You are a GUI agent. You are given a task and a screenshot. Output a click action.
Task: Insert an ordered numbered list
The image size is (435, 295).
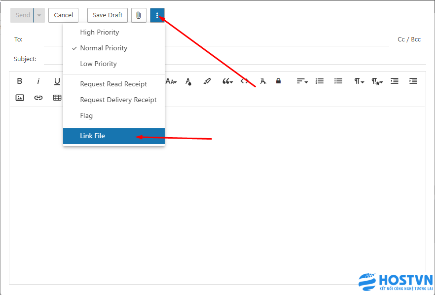click(x=320, y=81)
